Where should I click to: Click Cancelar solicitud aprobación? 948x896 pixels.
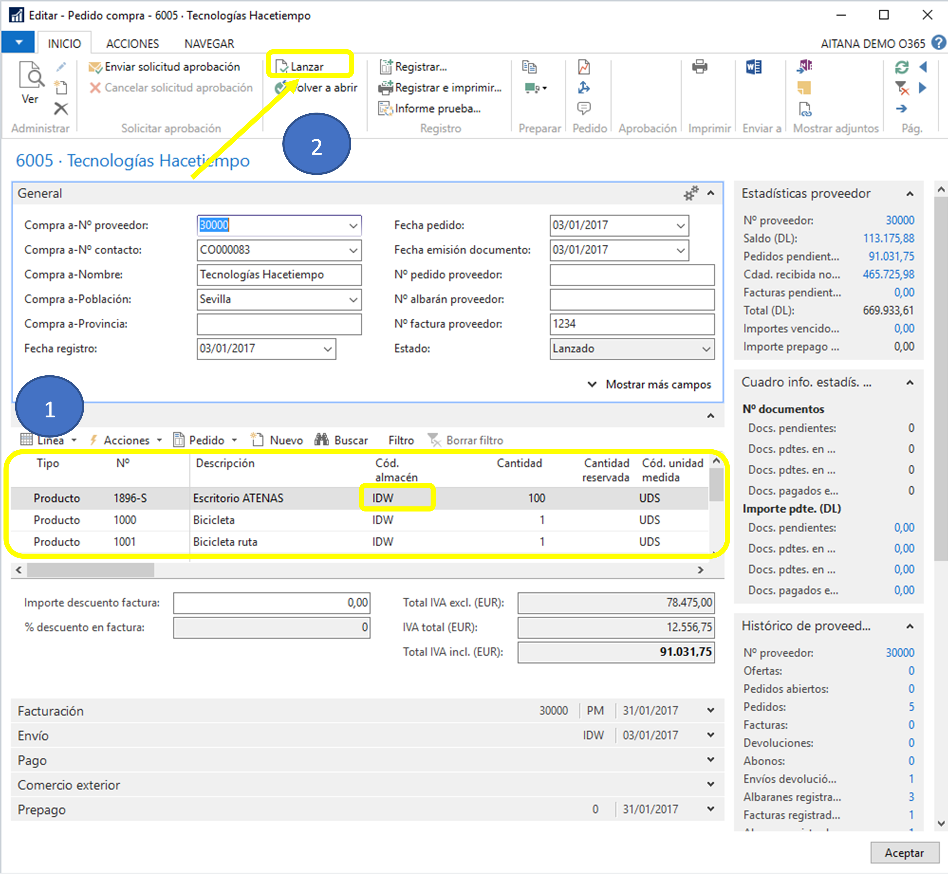click(x=171, y=88)
